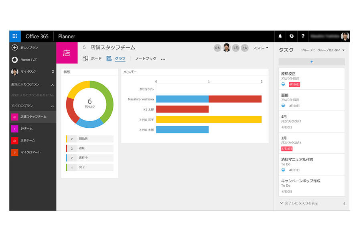Open Planner Hub from the sidebar
The image size is (361, 241).
[28, 59]
